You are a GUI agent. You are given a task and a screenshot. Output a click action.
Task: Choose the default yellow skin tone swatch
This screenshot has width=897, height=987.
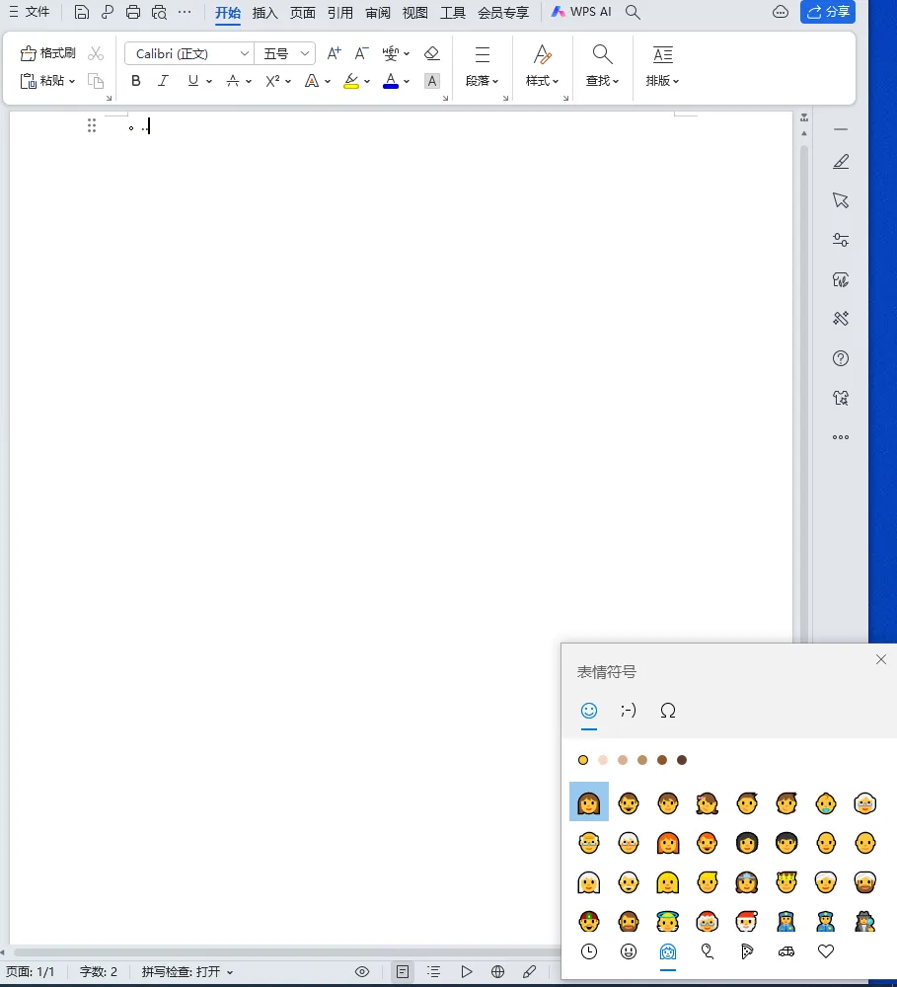(583, 760)
